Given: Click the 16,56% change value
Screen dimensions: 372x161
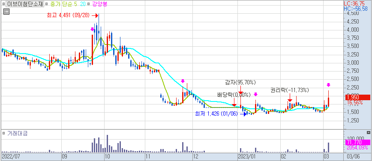Looking at the screenshot, I should 355,102.
